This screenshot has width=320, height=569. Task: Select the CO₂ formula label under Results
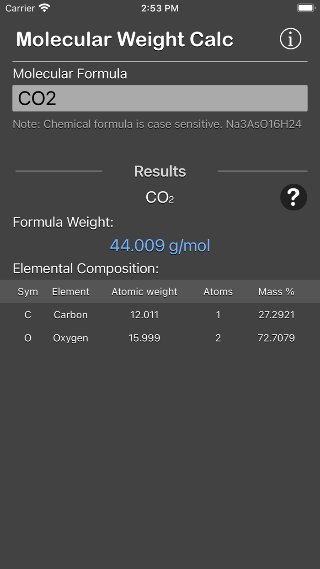pos(160,197)
